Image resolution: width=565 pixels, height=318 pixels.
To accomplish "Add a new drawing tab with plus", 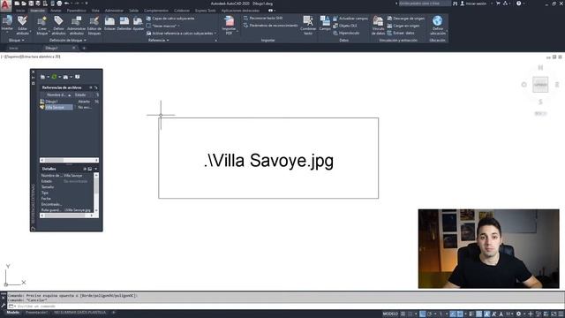I will point(84,48).
